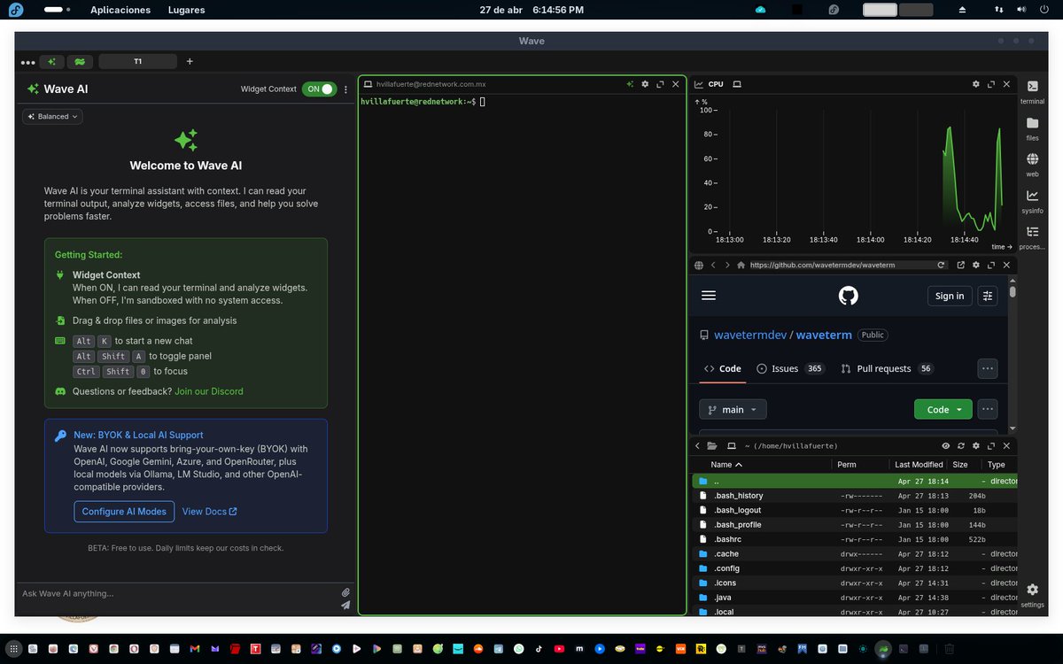Viewport: 1063px width, 664px height.
Task: Open the View Docs link
Action: click(209, 512)
